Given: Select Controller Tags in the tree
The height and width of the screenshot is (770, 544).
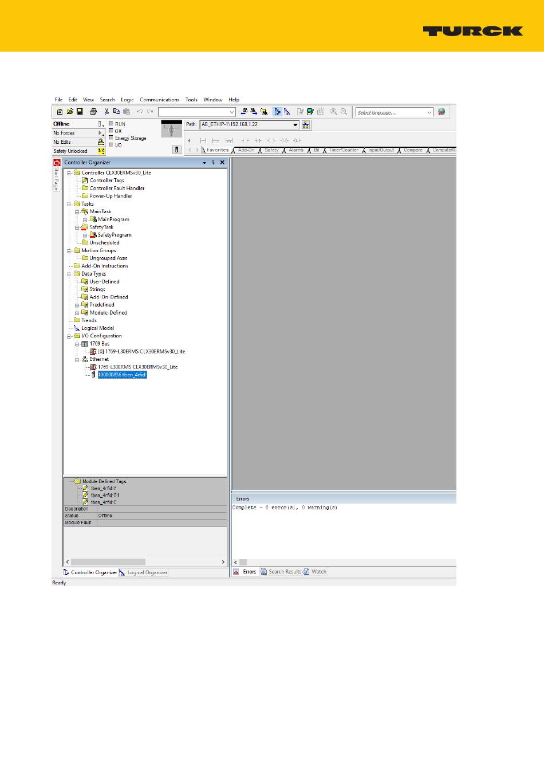Looking at the screenshot, I should [x=107, y=180].
